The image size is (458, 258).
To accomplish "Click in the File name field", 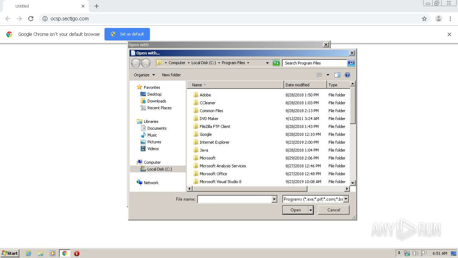I will pos(235,199).
